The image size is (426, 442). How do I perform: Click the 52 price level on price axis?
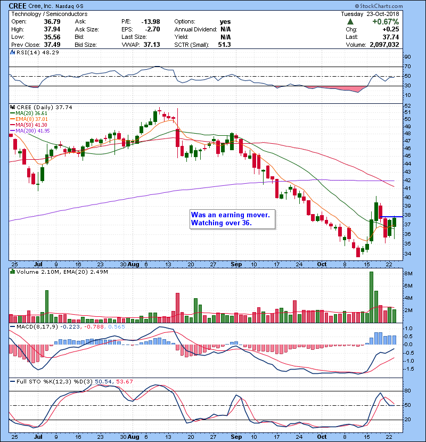pyautogui.click(x=407, y=106)
